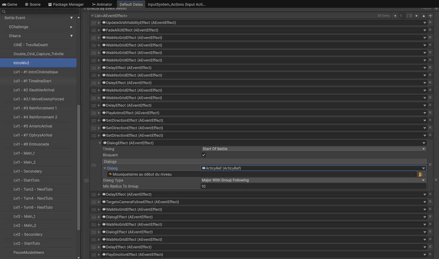Go to previous page of the effects list
439x259 pixels.
click(395, 16)
